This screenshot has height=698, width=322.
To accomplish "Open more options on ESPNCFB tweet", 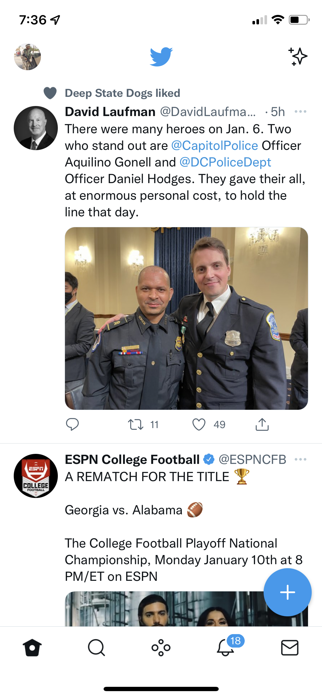I will 301,459.
